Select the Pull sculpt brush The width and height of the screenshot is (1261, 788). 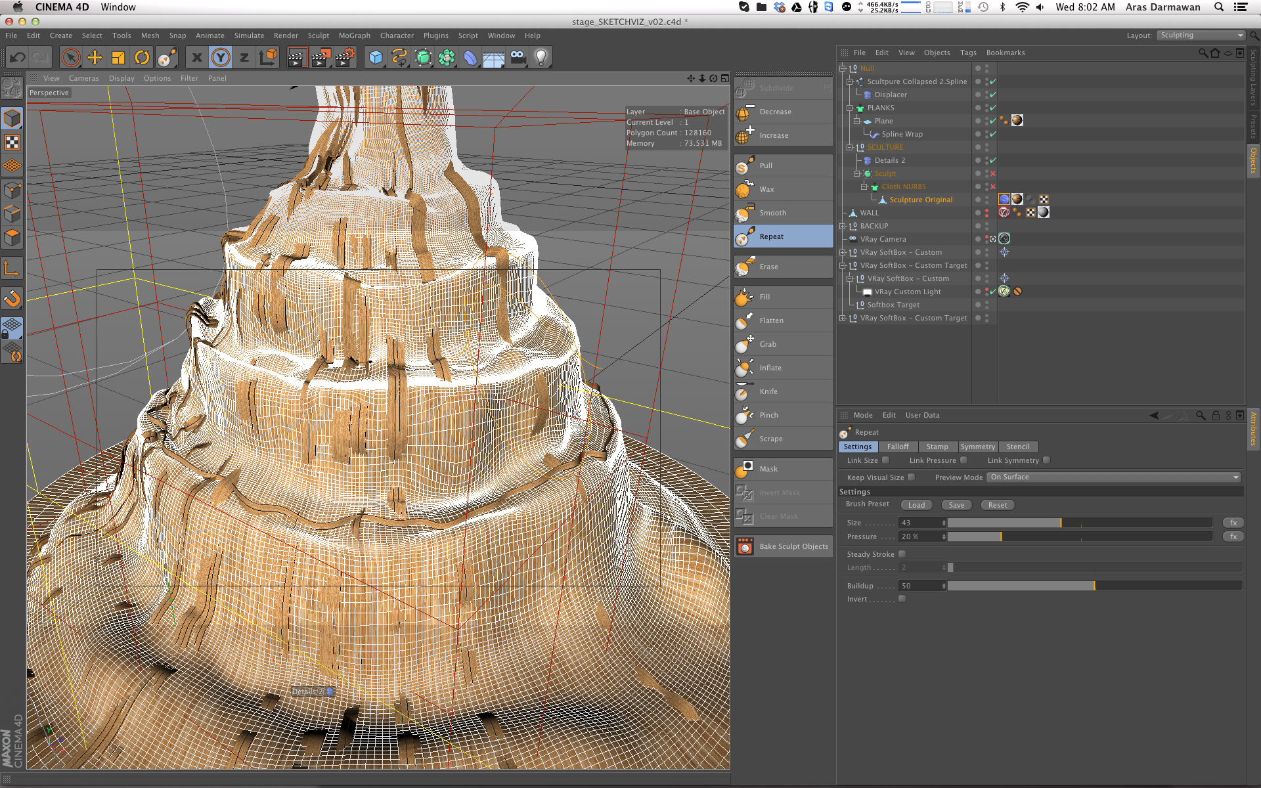pos(783,165)
